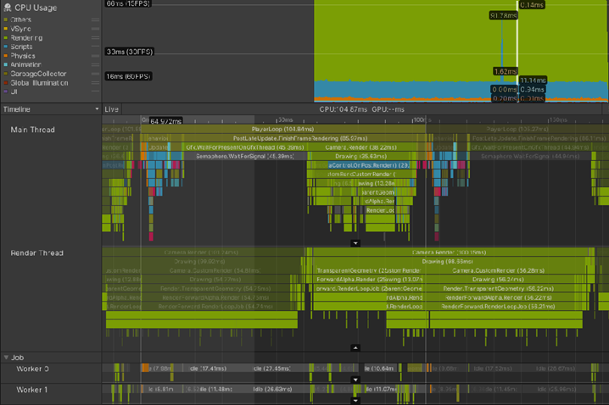
Task: Collapse the Render Thread section arrow
Action: (355, 347)
